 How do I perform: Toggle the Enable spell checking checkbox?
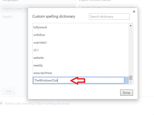click(1, 103)
